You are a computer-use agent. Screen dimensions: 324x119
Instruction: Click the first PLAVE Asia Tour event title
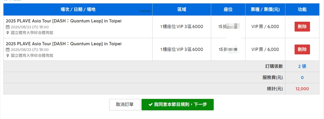click(x=64, y=21)
